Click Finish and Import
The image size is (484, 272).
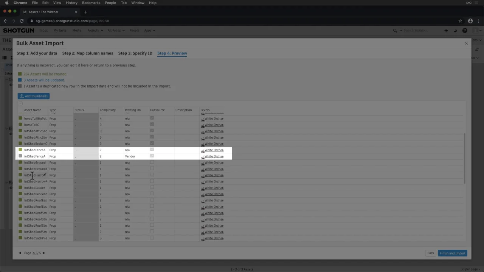point(452,253)
